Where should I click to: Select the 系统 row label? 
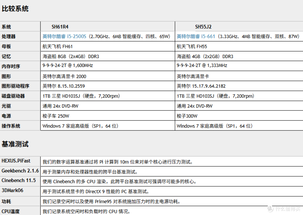[6, 27]
